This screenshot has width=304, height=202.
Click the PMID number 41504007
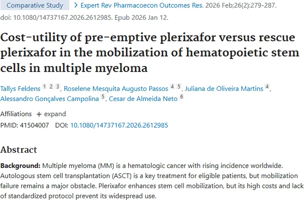coord(36,125)
